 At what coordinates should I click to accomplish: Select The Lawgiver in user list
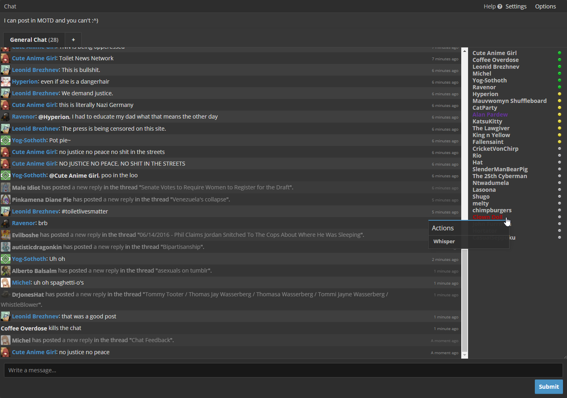[491, 128]
